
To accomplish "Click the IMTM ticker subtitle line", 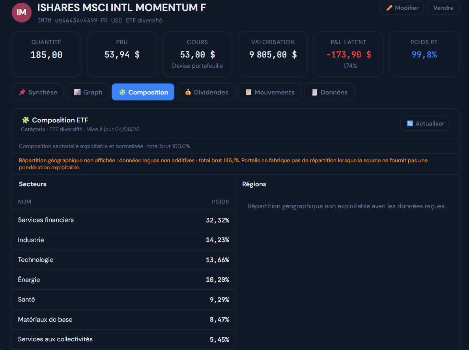I will click(100, 20).
